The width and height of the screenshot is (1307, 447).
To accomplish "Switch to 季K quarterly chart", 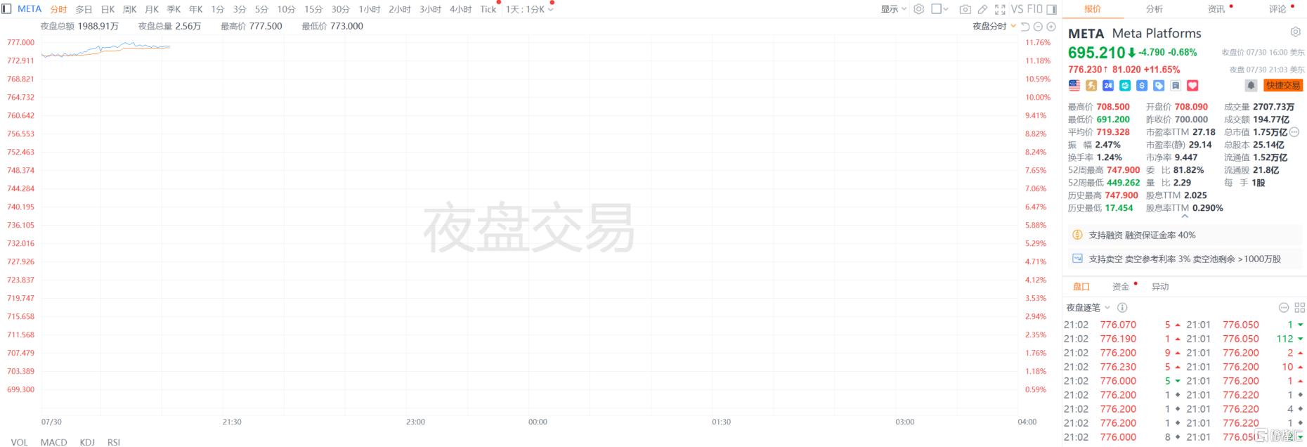I will 174,9.
